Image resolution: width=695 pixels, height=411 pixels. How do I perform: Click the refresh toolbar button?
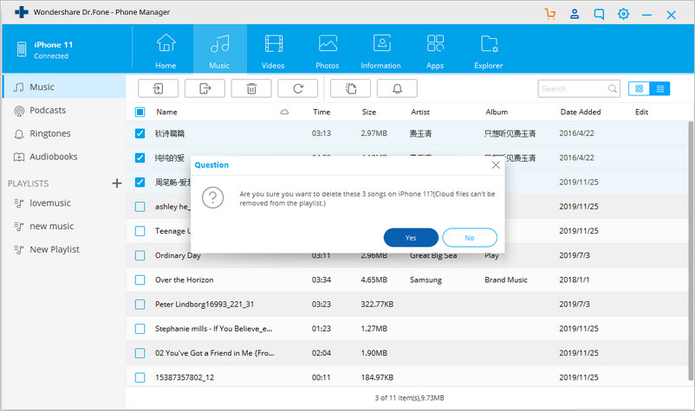[x=298, y=88]
